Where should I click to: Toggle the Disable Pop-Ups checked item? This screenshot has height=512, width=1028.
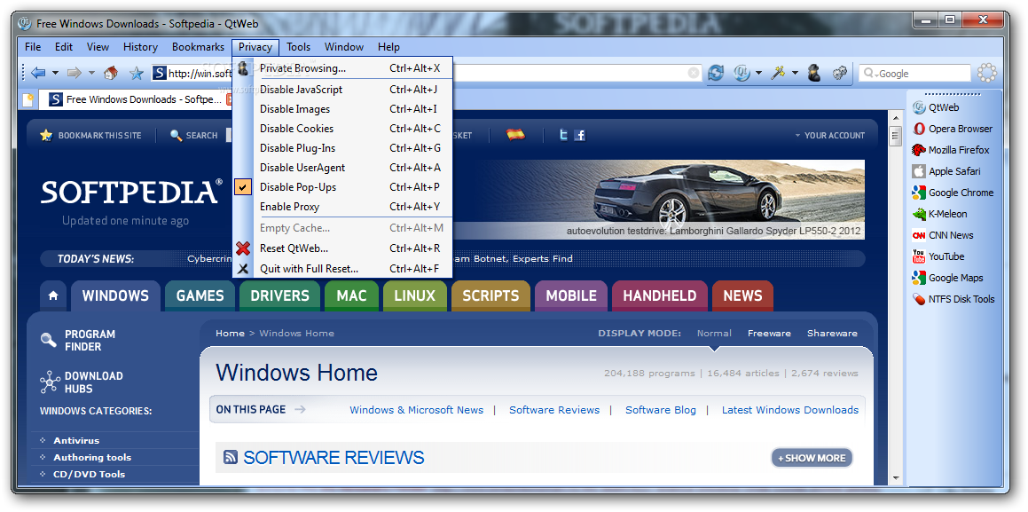343,187
